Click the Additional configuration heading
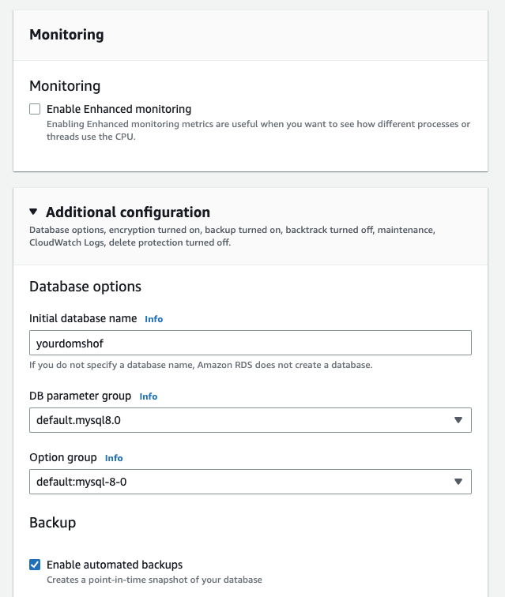 (x=128, y=212)
